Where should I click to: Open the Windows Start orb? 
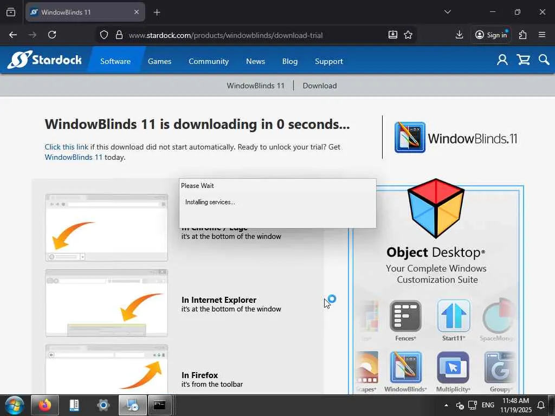click(x=15, y=405)
